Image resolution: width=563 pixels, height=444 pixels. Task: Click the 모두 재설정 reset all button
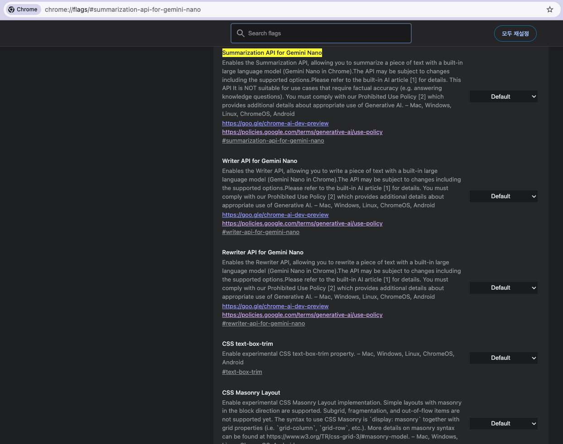[x=515, y=33]
